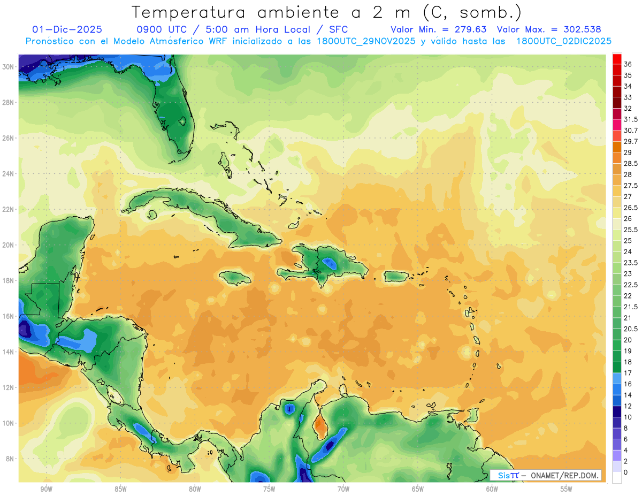This screenshot has width=642, height=496.
Task: Click the '80W' longitude label
Action: [195, 489]
